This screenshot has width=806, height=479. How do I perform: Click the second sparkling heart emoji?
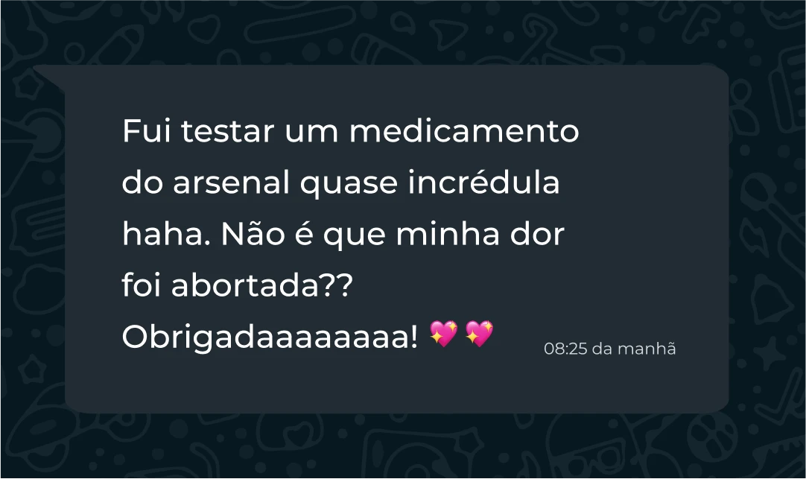point(479,334)
